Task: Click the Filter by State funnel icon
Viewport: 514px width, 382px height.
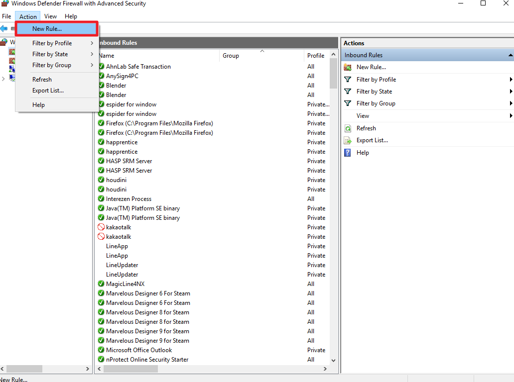Action: pyautogui.click(x=348, y=92)
